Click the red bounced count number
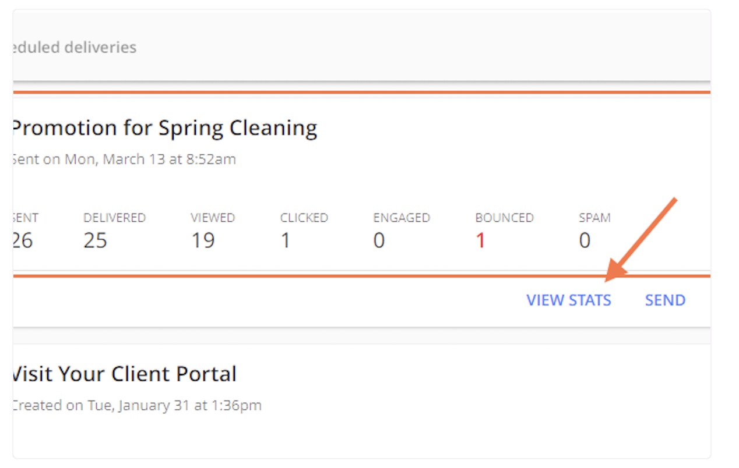The width and height of the screenshot is (739, 468). pyautogui.click(x=481, y=240)
